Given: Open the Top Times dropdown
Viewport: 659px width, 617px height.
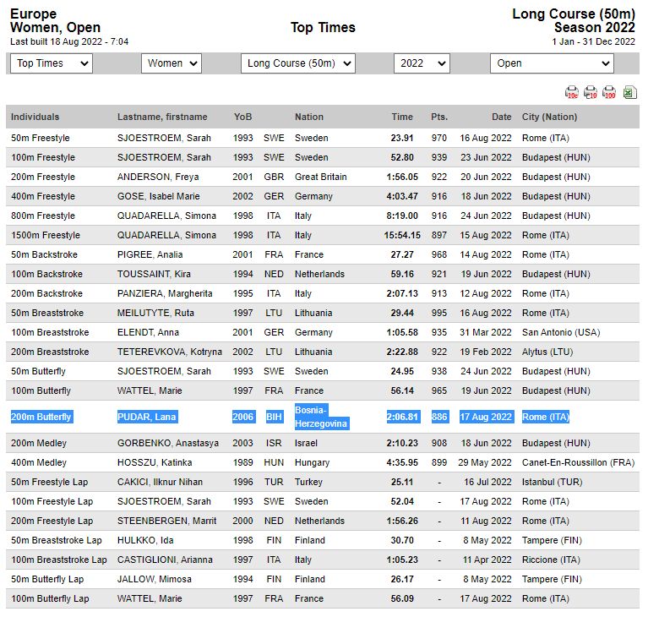Looking at the screenshot, I should 51,63.
